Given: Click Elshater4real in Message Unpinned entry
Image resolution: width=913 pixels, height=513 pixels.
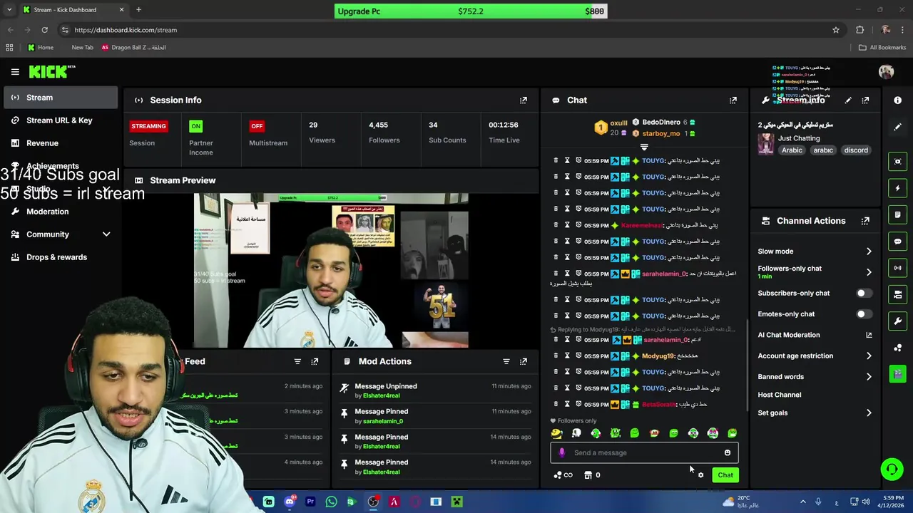Looking at the screenshot, I should [382, 395].
